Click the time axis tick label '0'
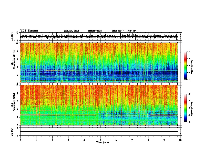Screen dimensions: 203x157 click(x=20, y=140)
